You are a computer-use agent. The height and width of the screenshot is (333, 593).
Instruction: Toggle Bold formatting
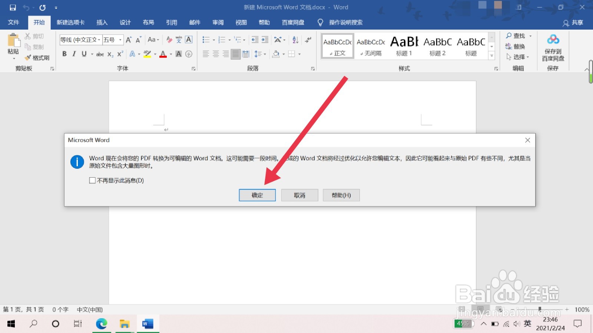pos(64,54)
